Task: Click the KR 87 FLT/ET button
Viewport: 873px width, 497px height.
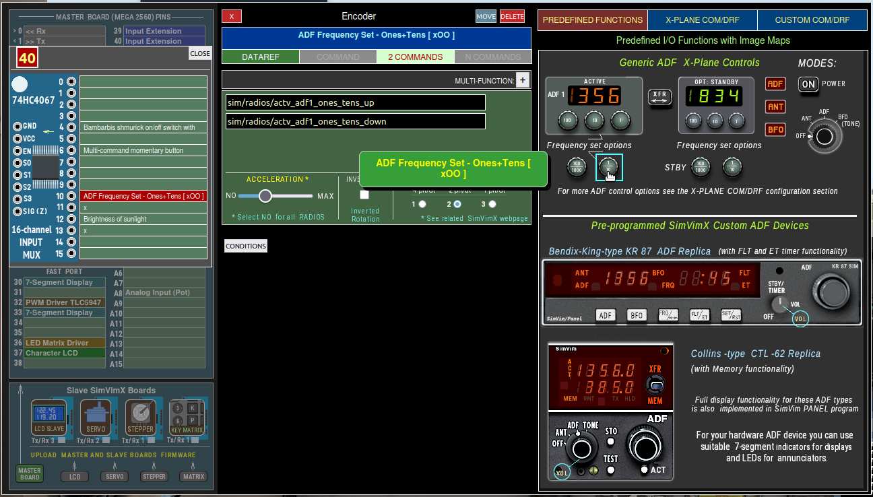Action: tap(699, 315)
